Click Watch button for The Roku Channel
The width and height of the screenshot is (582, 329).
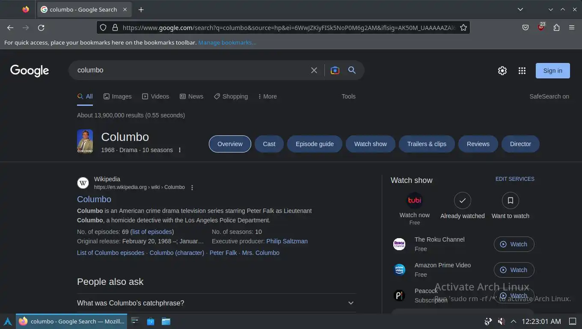[514, 244]
